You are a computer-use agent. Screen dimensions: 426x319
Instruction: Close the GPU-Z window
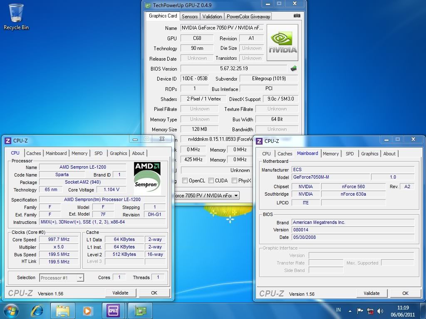coord(295,3)
